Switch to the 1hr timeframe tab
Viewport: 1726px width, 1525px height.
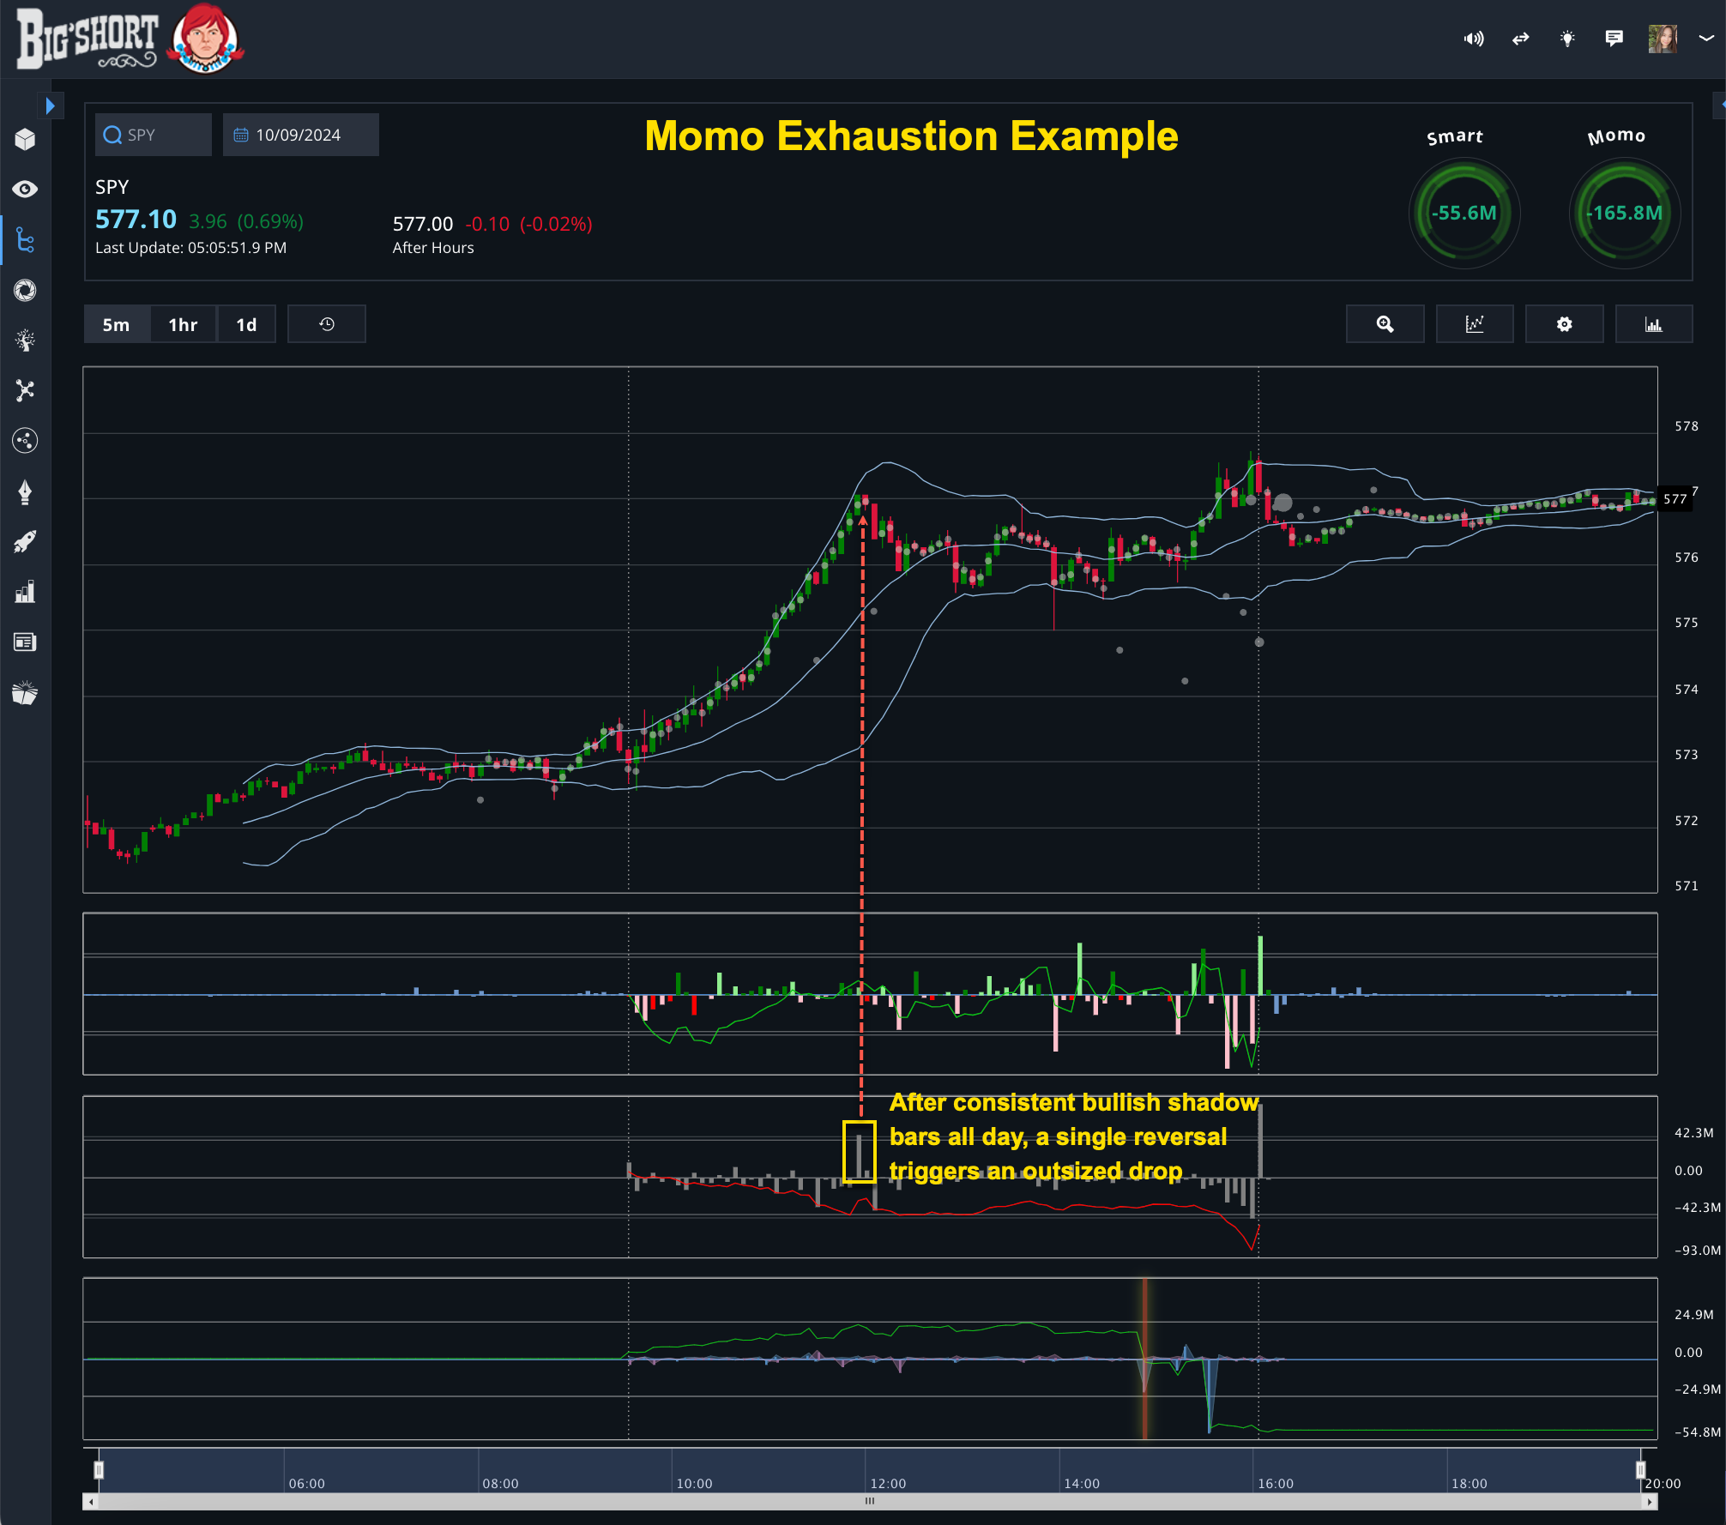(183, 324)
